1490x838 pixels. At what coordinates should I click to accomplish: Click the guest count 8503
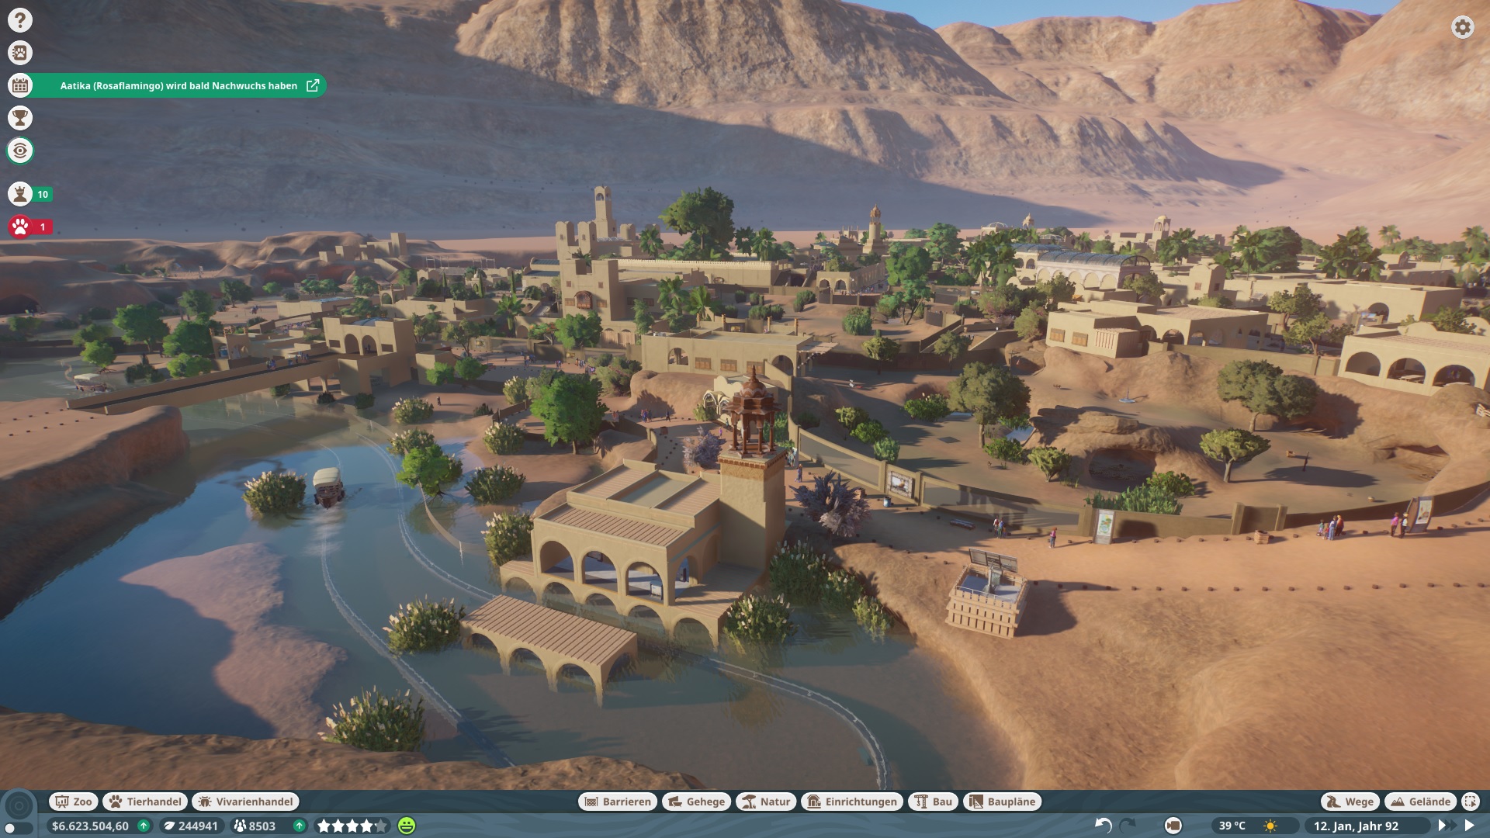255,826
